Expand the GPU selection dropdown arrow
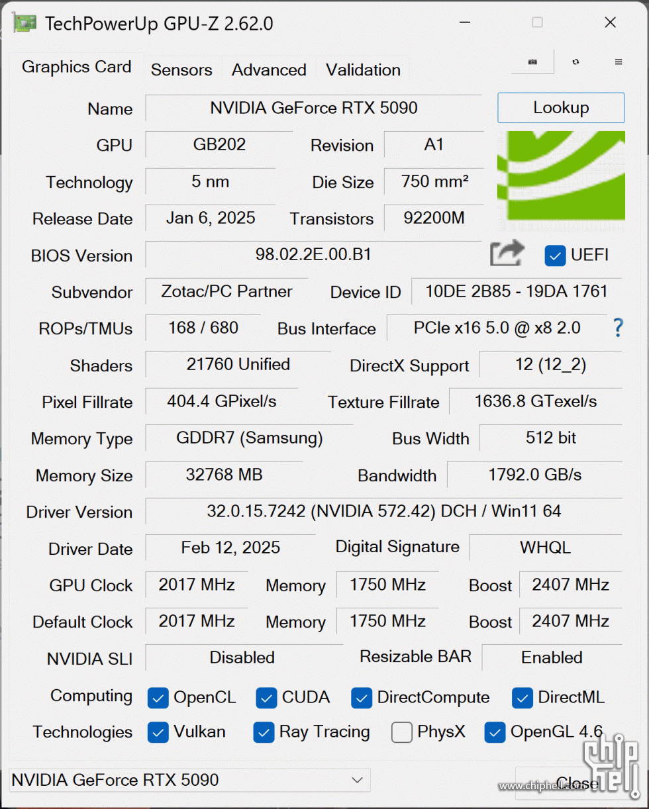This screenshot has width=649, height=809. point(358,780)
